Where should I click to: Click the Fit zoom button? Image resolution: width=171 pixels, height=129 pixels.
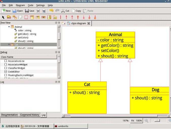click(133, 121)
